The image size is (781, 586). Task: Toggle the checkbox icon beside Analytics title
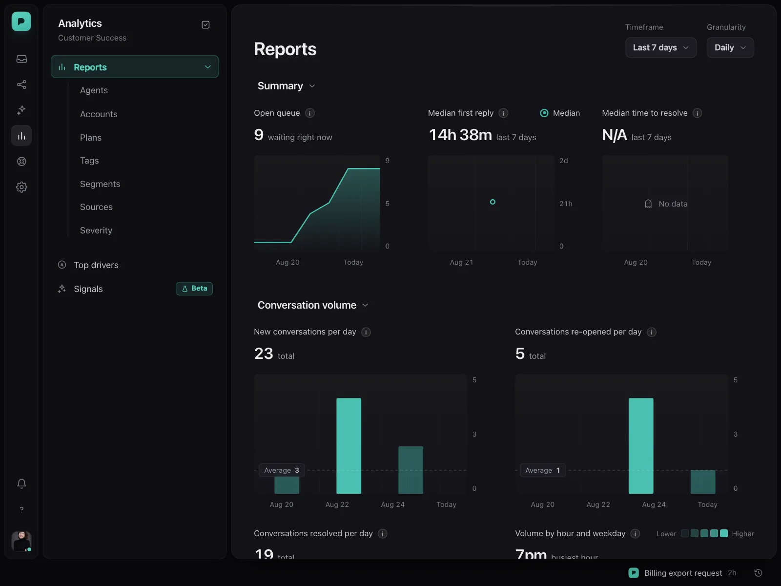(206, 24)
